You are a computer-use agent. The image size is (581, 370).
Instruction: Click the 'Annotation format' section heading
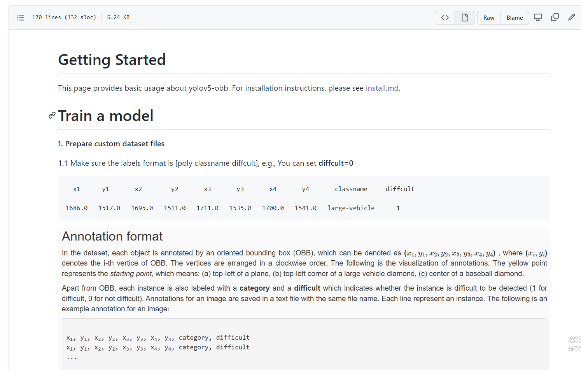pos(112,236)
